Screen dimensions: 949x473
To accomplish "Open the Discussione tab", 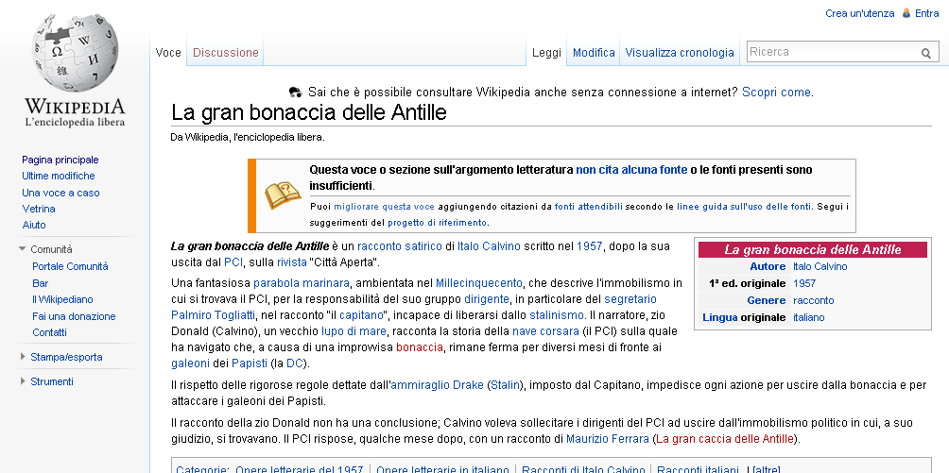I will coord(226,53).
